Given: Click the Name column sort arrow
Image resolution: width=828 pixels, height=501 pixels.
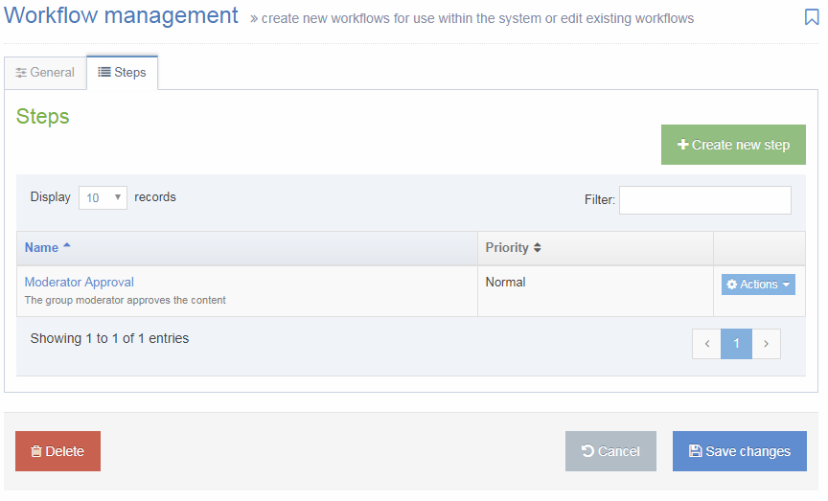Looking at the screenshot, I should [67, 247].
